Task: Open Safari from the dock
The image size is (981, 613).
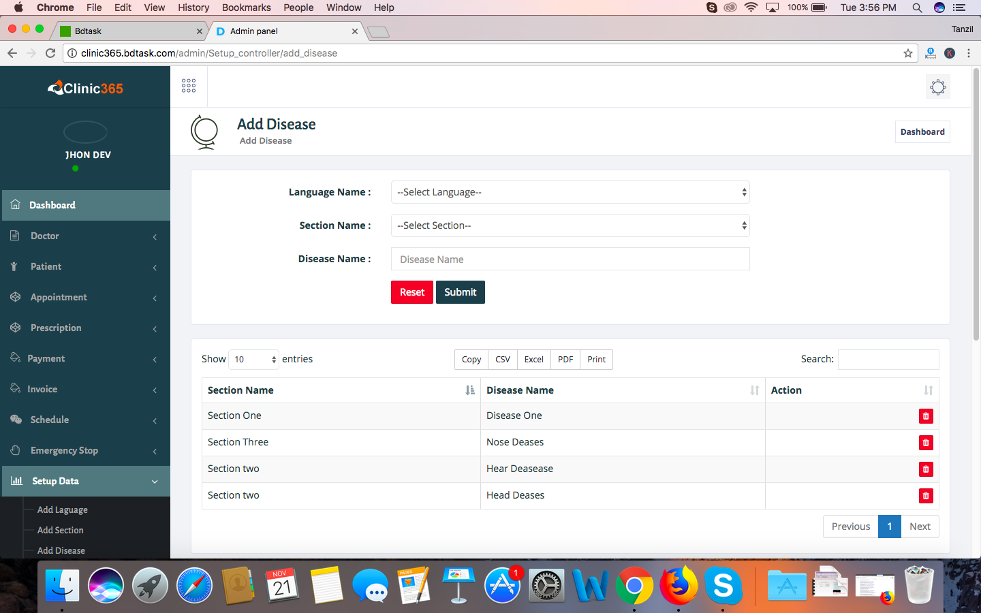Action: (194, 586)
